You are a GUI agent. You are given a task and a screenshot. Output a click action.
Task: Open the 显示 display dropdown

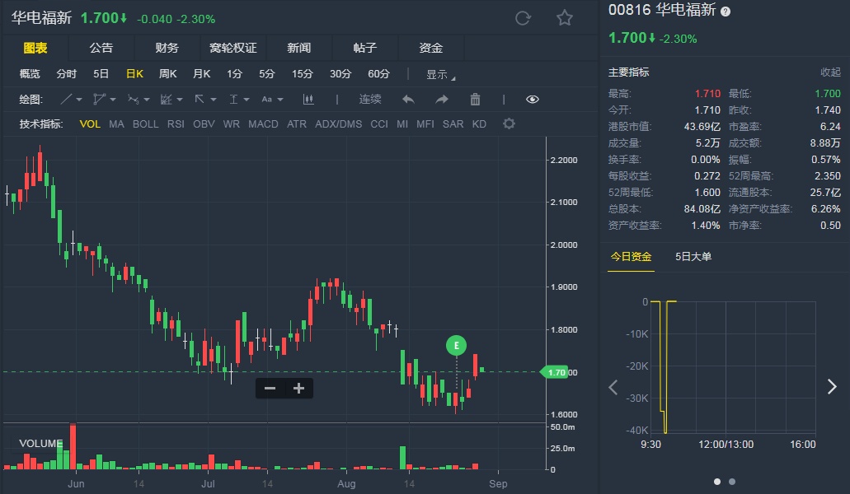[x=440, y=75]
